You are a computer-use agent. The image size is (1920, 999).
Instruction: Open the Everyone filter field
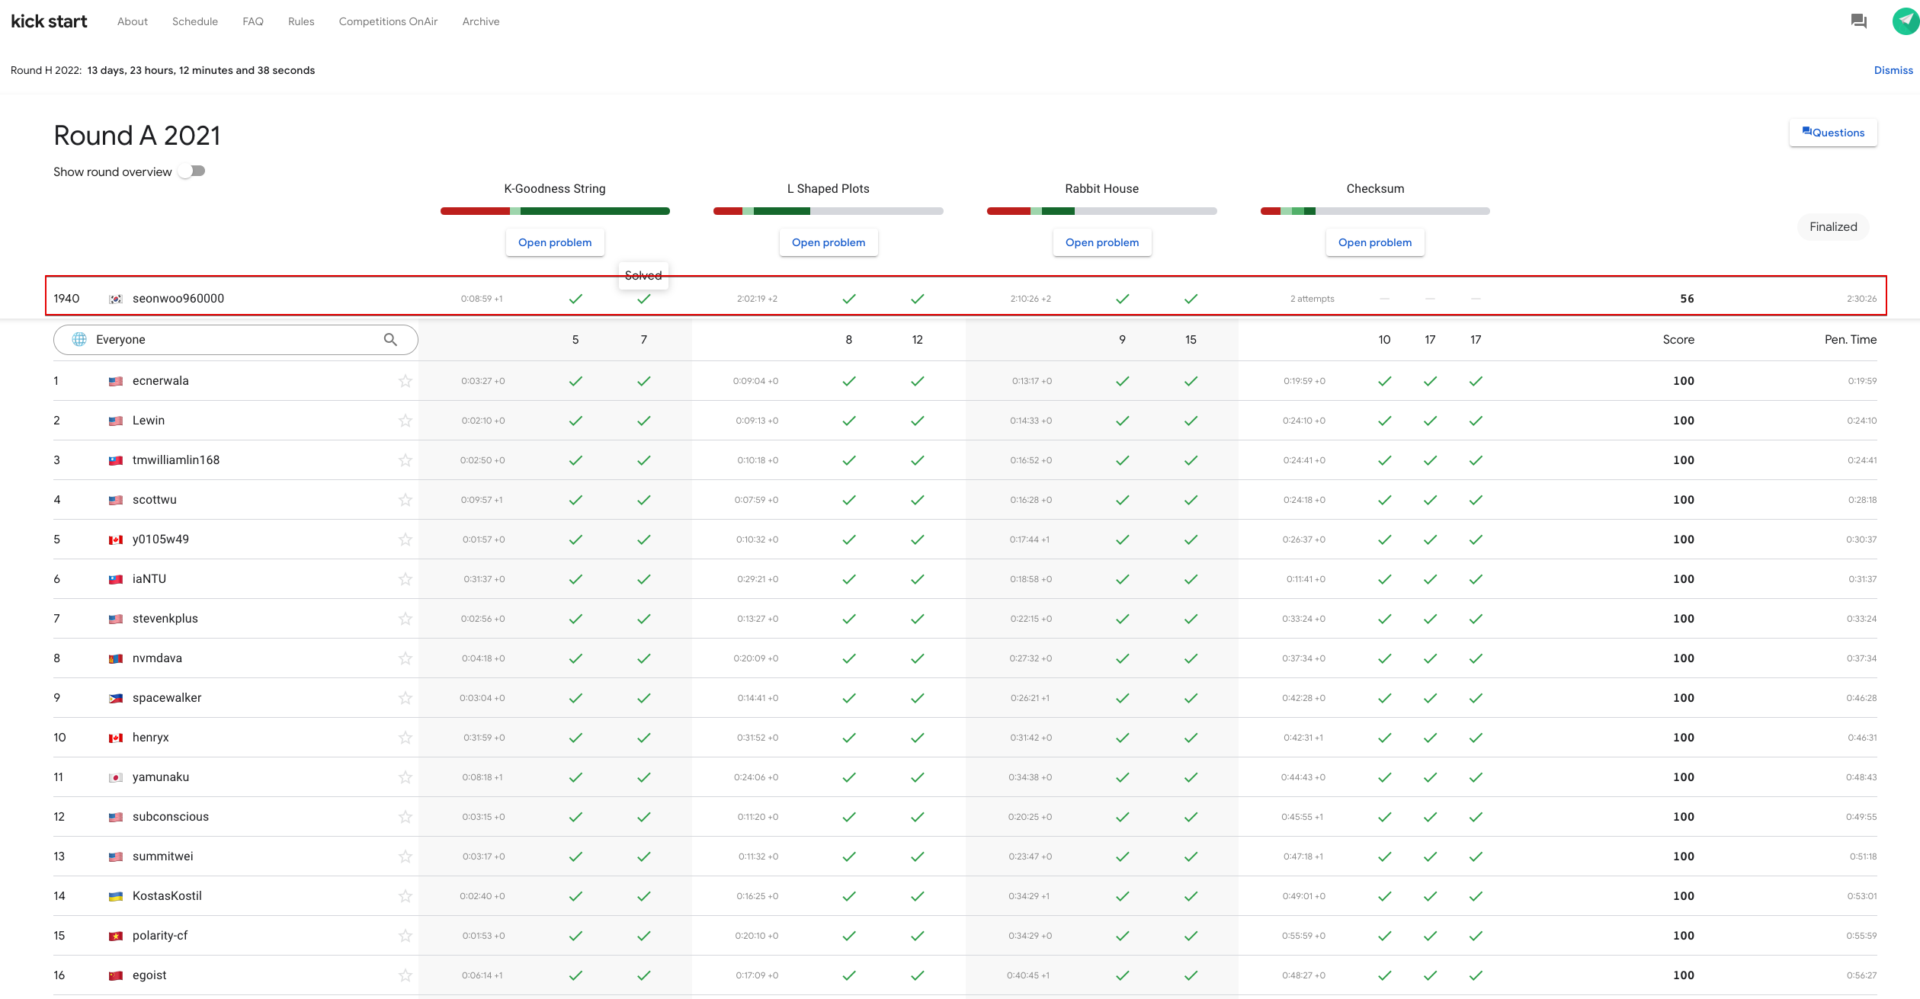point(229,340)
